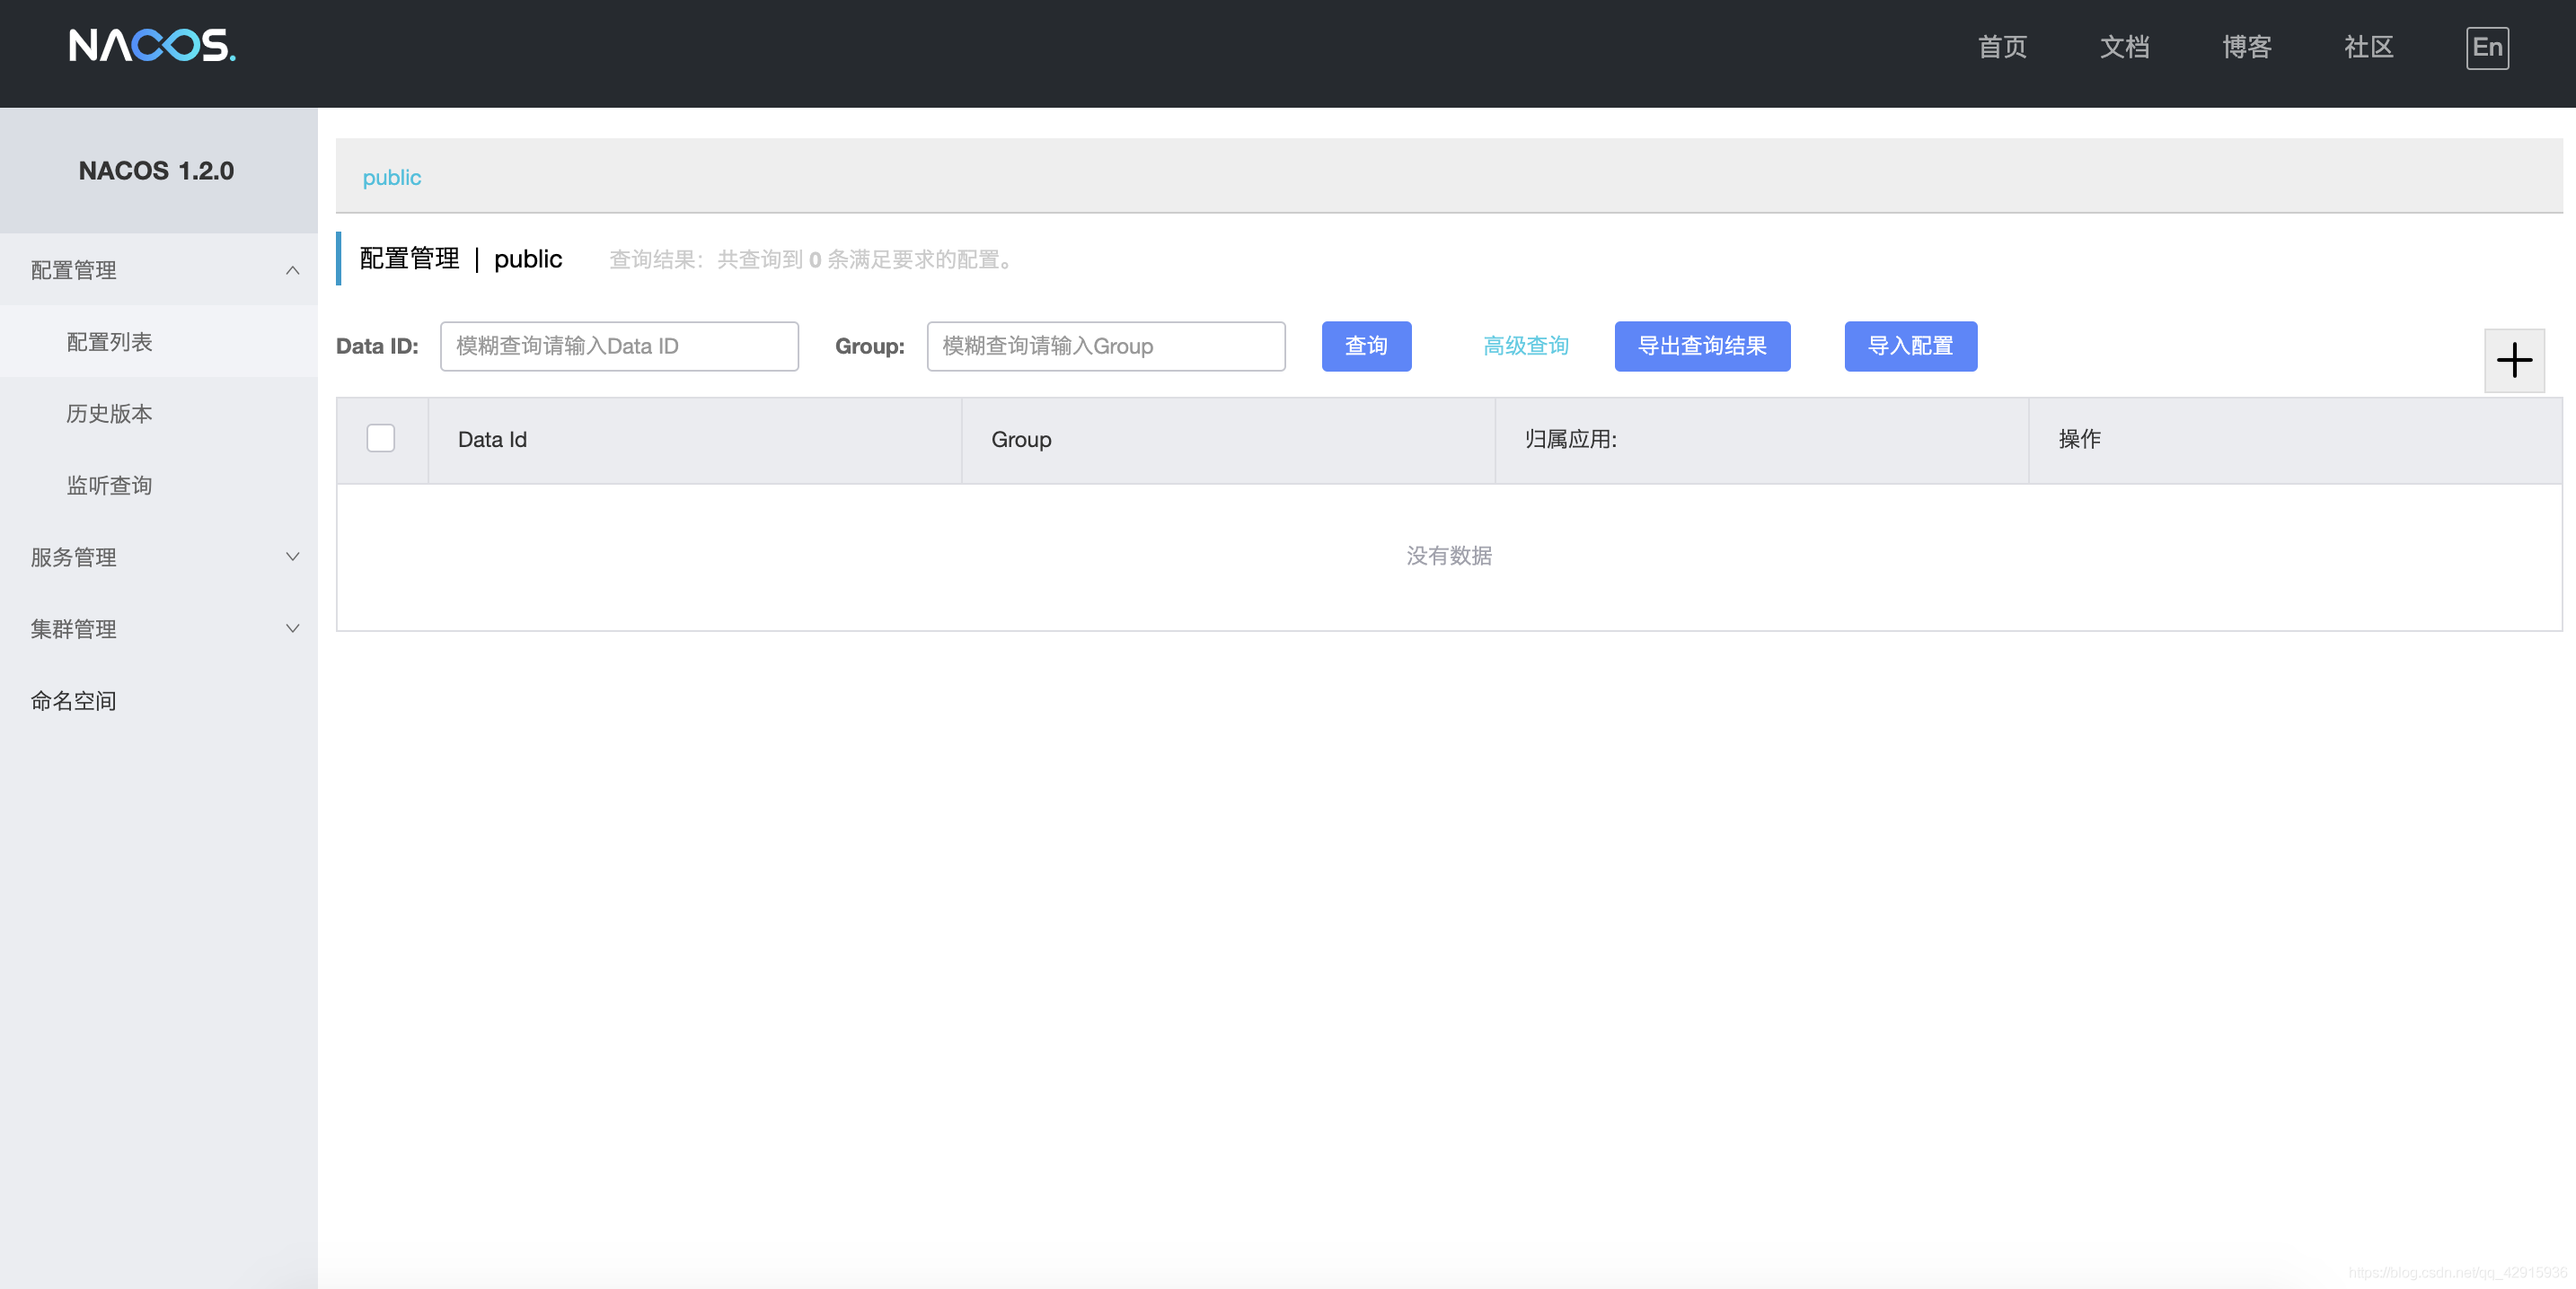Click the NACOS logo in the top bar

pyautogui.click(x=152, y=46)
